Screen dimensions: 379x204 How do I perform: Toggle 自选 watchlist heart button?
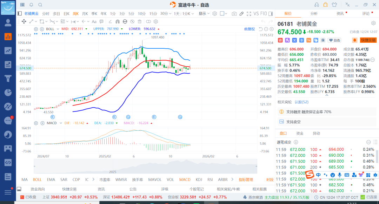point(335,40)
